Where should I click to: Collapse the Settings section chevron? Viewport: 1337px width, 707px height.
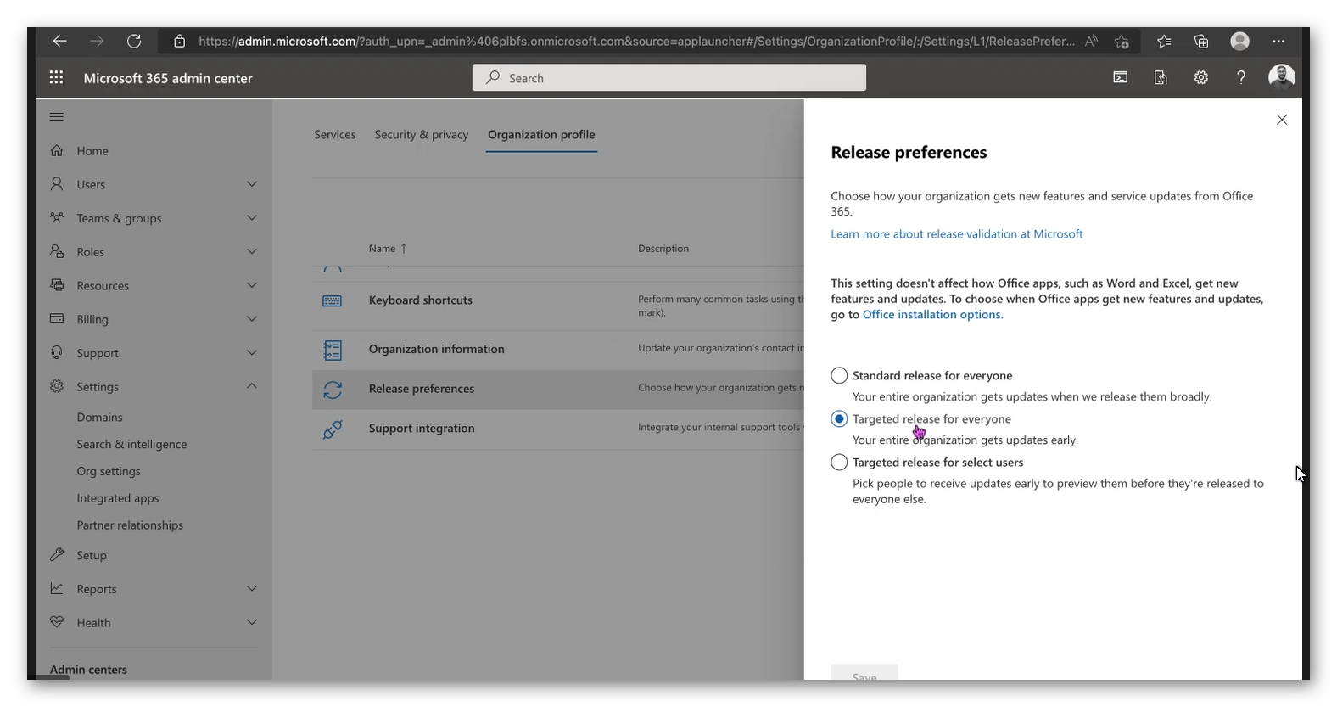(x=252, y=386)
